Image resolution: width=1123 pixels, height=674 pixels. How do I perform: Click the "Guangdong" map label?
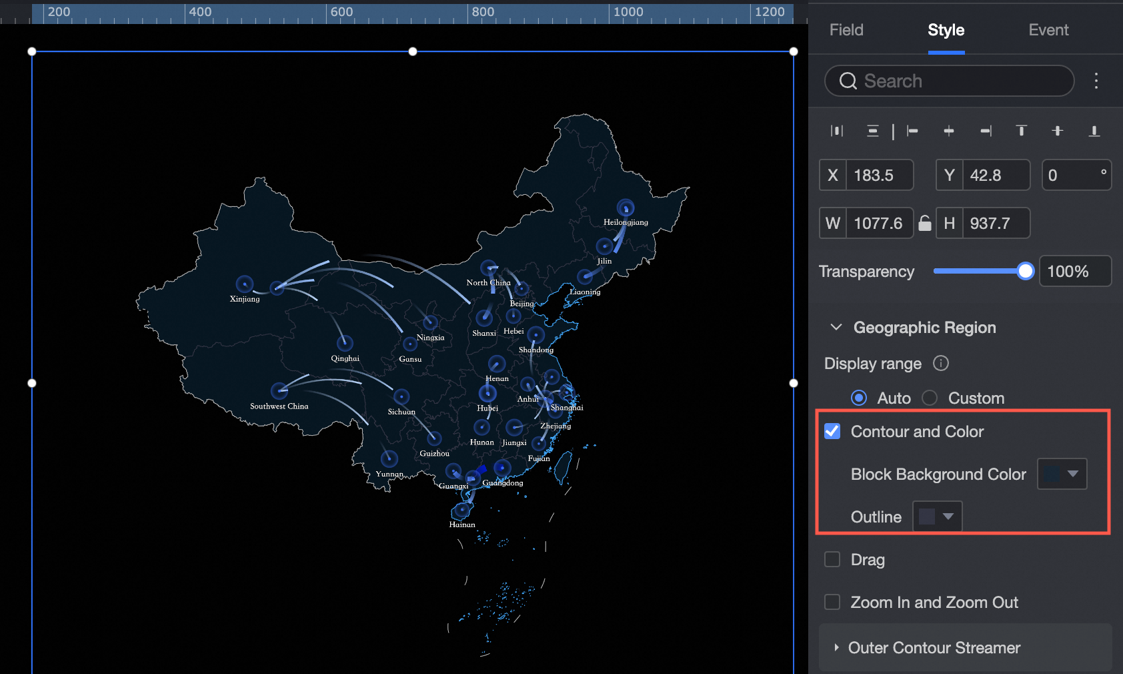[503, 483]
